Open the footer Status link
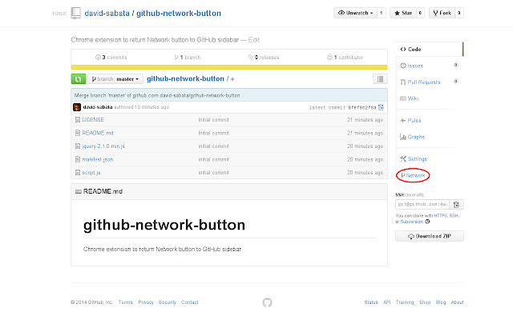513x320 pixels. point(371,302)
